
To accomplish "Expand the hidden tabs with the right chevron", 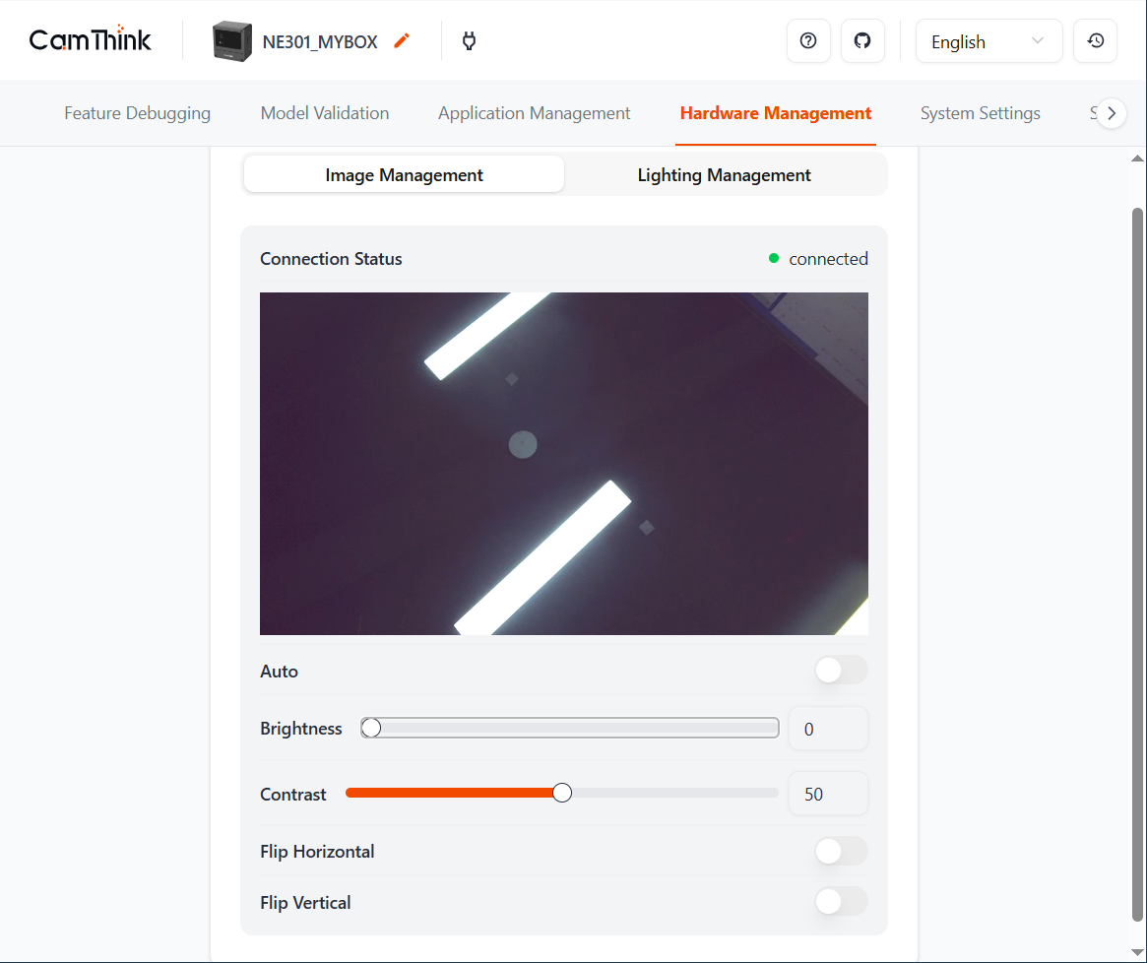I will [1111, 112].
